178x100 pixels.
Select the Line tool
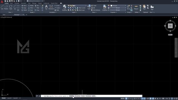tap(2, 7)
